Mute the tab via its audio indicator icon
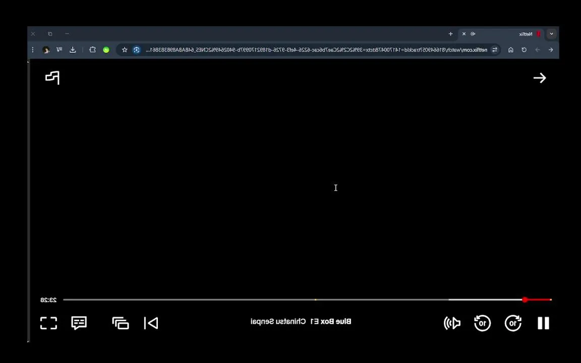The width and height of the screenshot is (581, 363). [473, 34]
